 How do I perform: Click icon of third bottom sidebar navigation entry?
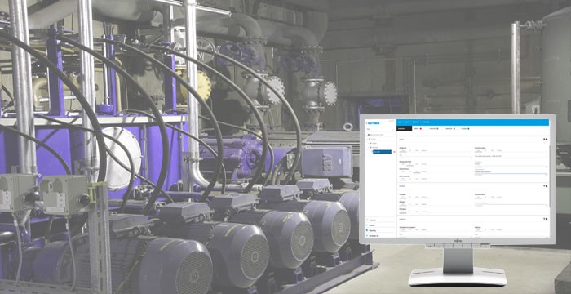coord(367,230)
